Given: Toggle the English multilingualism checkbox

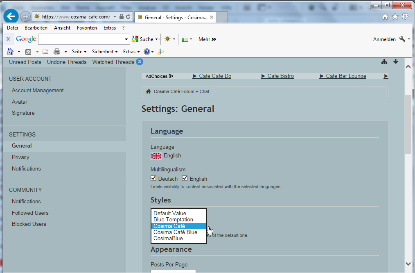Looking at the screenshot, I should pyautogui.click(x=185, y=178).
